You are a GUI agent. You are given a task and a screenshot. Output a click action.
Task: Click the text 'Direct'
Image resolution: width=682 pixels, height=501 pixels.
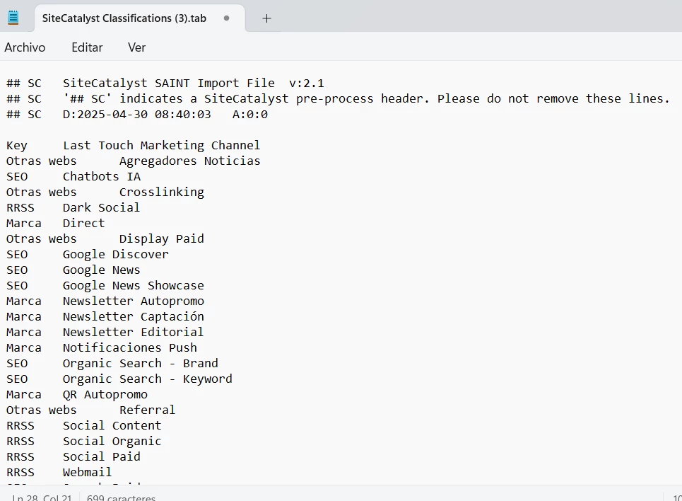[x=83, y=224]
